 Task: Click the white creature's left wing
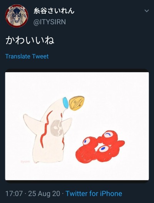point(31,123)
